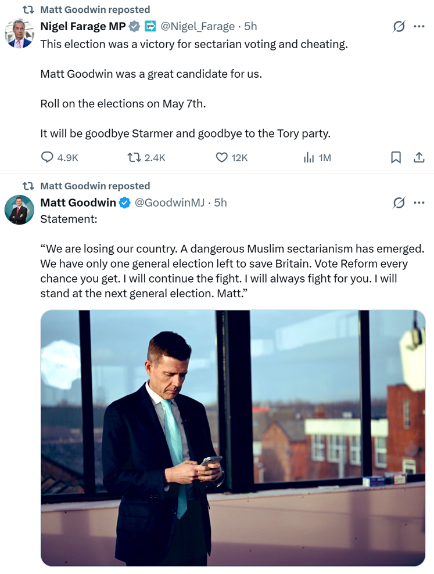Open the 5h timestamp on Goodwin's post
Image resolution: width=434 pixels, height=574 pixels.
[x=221, y=203]
